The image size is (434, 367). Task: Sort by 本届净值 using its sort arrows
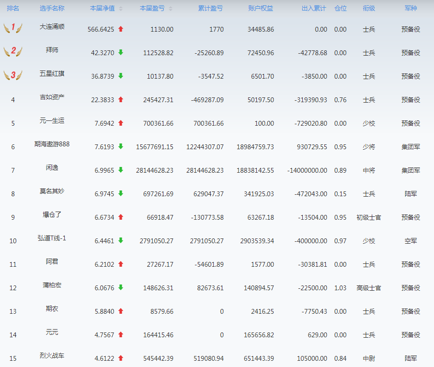121,9
